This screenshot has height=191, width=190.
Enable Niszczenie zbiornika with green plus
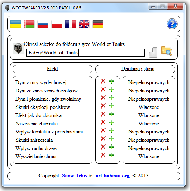tap(112, 122)
